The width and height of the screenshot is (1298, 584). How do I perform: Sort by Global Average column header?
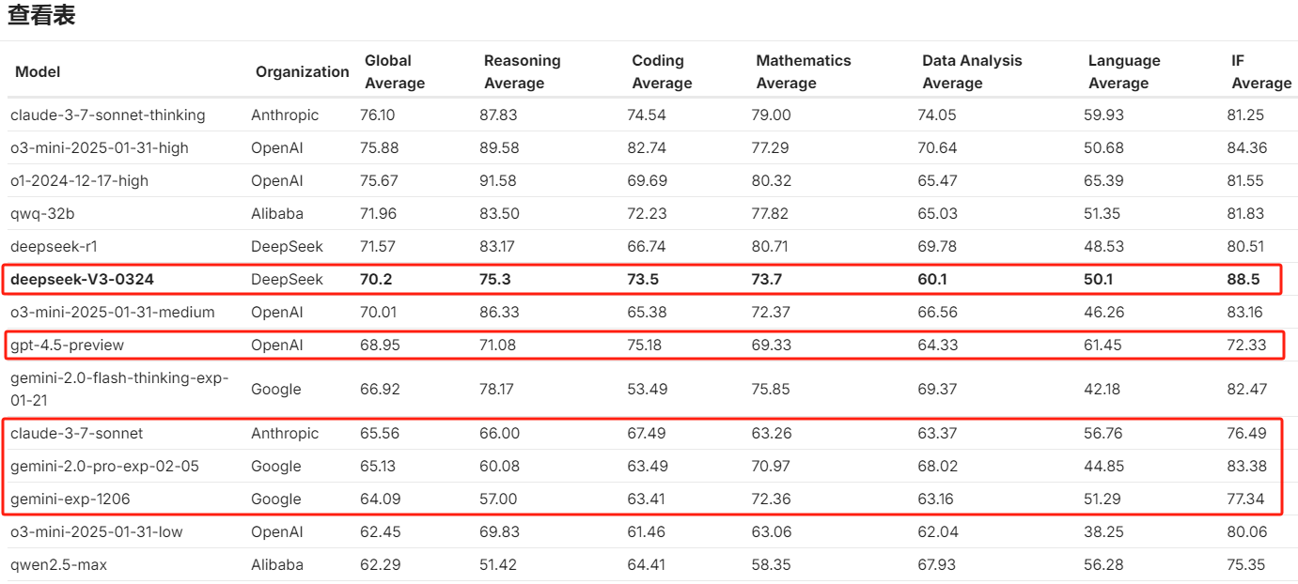point(395,71)
